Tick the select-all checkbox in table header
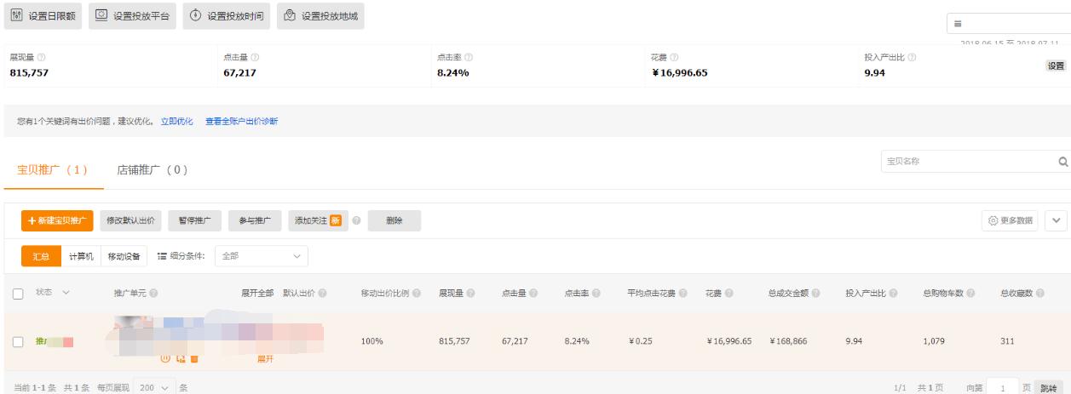 (x=18, y=294)
